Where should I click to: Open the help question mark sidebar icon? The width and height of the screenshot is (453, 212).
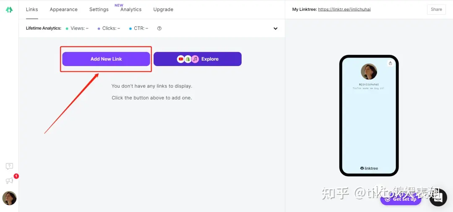(9, 166)
